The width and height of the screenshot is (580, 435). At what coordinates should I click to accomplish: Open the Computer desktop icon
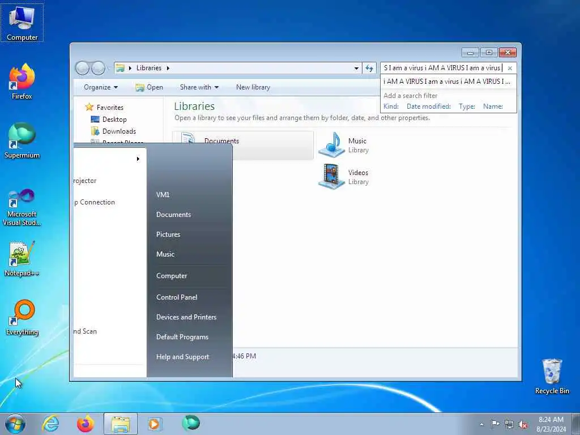click(22, 23)
